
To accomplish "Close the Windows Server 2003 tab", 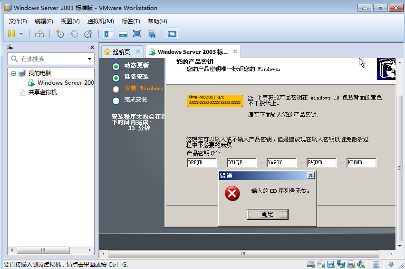I will coord(235,51).
